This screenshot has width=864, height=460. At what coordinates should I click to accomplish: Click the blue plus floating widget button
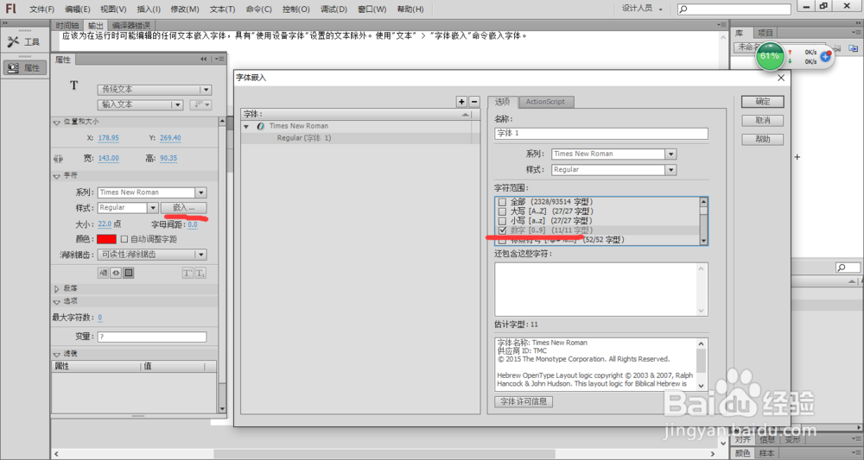tap(825, 57)
